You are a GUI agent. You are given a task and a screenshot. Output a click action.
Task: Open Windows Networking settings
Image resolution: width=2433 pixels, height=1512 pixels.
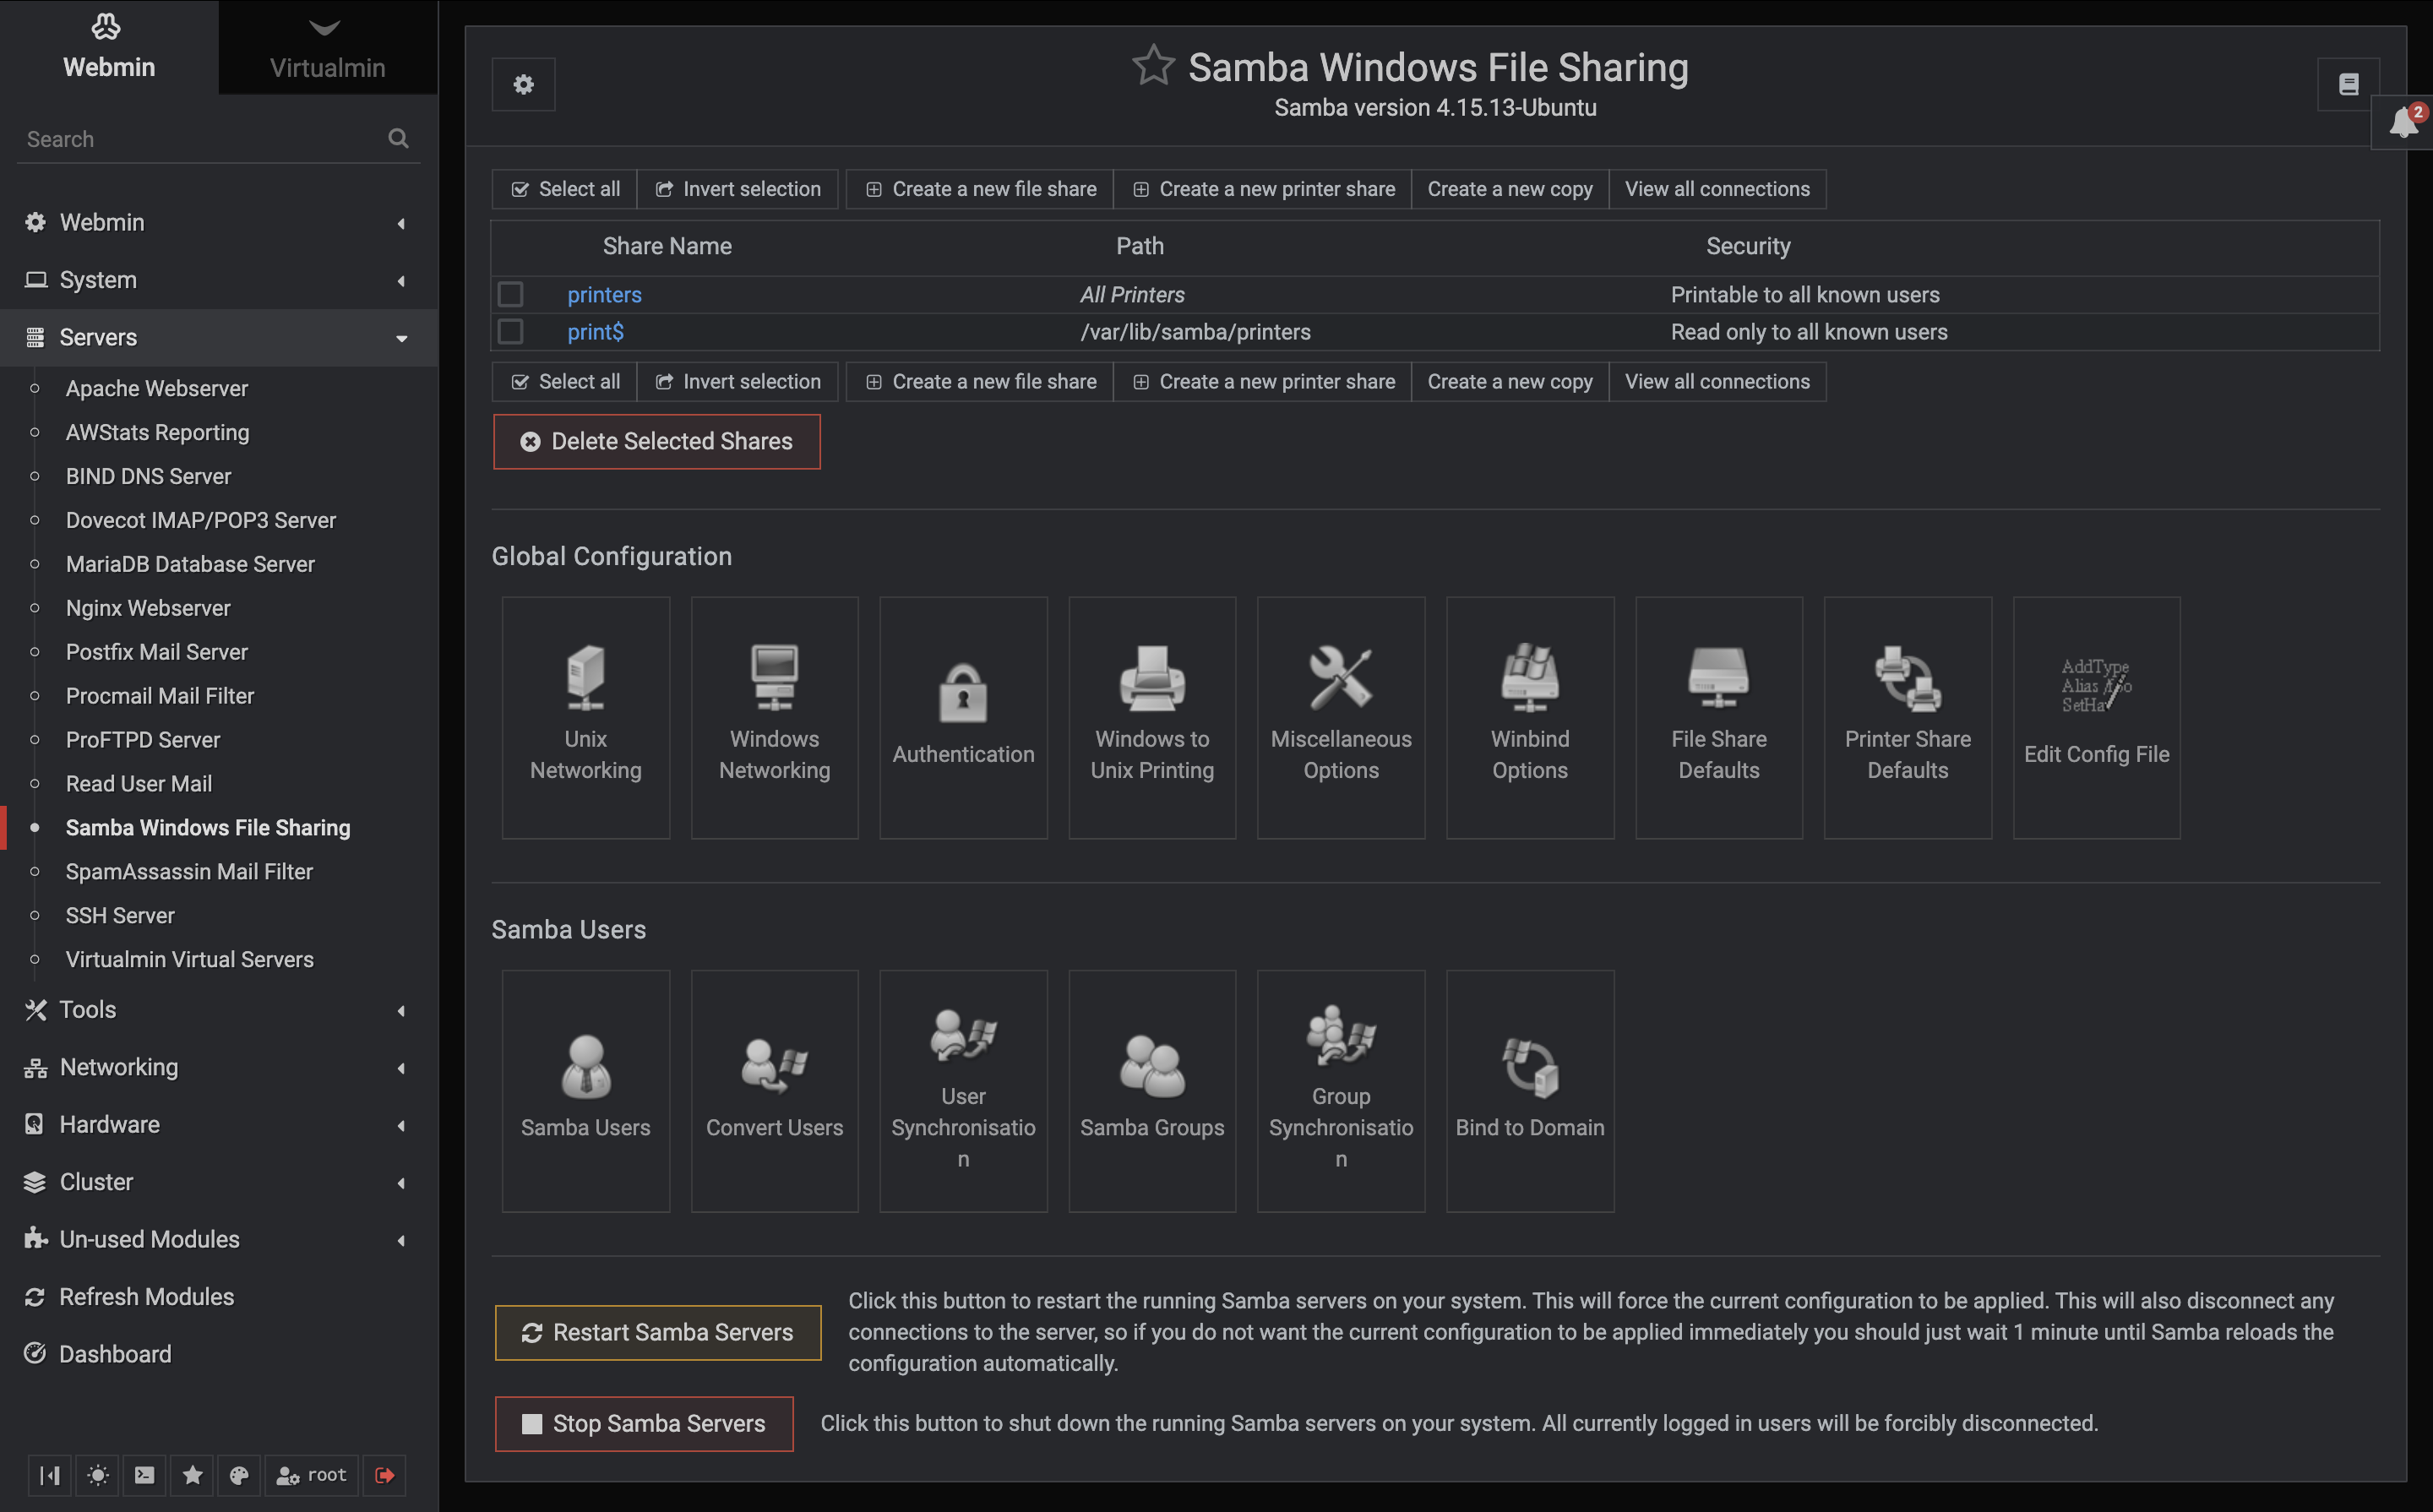[774, 717]
